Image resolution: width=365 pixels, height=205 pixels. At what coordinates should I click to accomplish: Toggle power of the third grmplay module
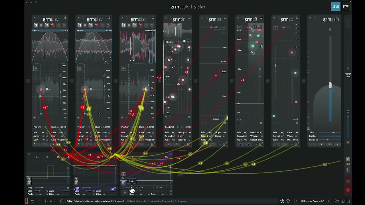point(153,18)
